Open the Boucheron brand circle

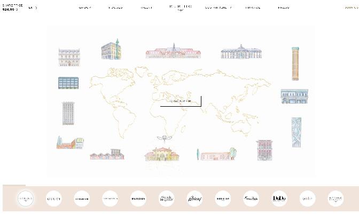(x=223, y=199)
